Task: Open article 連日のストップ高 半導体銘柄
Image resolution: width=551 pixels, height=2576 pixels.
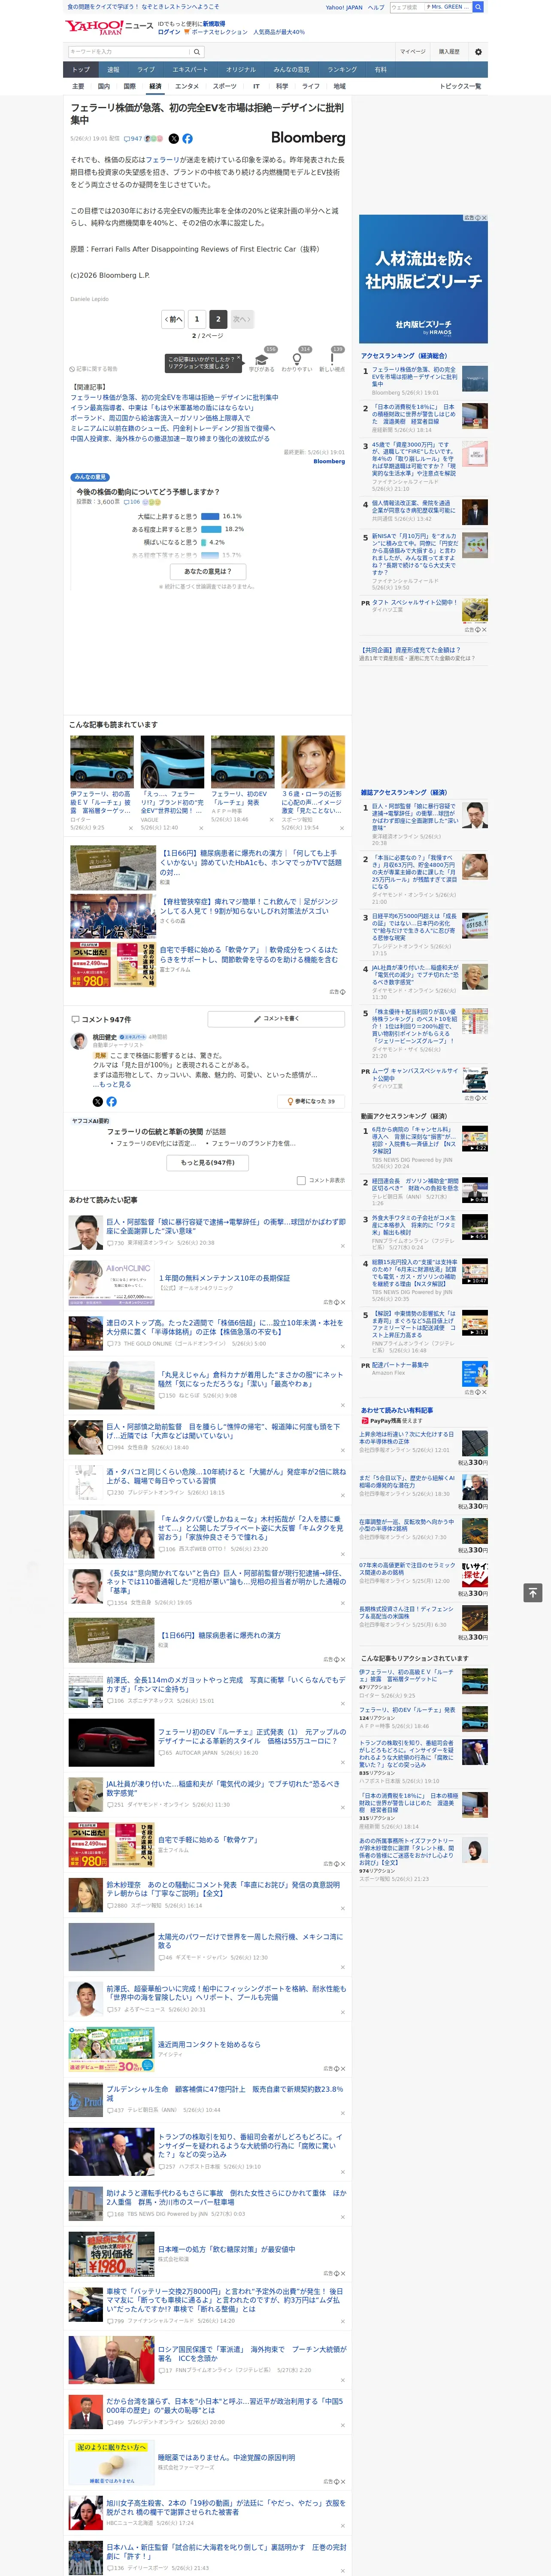Action: point(225,1327)
